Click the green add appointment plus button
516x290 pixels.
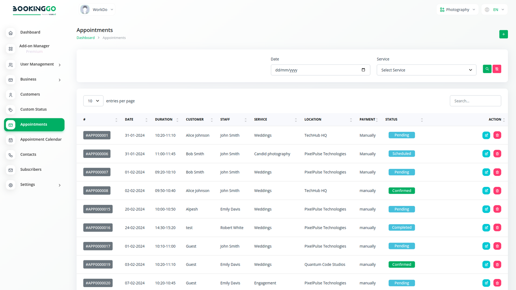tap(503, 34)
